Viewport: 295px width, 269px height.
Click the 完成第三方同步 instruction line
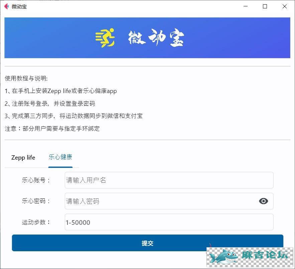pos(73,116)
